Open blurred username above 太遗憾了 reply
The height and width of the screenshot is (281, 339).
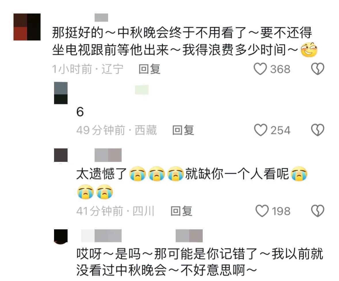[x=108, y=155]
